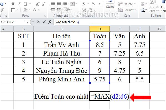Select the cell Trần Vy Anh
Viewport: 166px width, 110px height.
click(x=62, y=45)
